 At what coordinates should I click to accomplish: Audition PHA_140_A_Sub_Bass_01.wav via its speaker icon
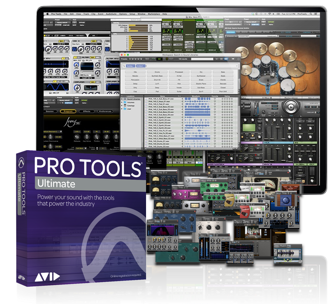(182, 99)
